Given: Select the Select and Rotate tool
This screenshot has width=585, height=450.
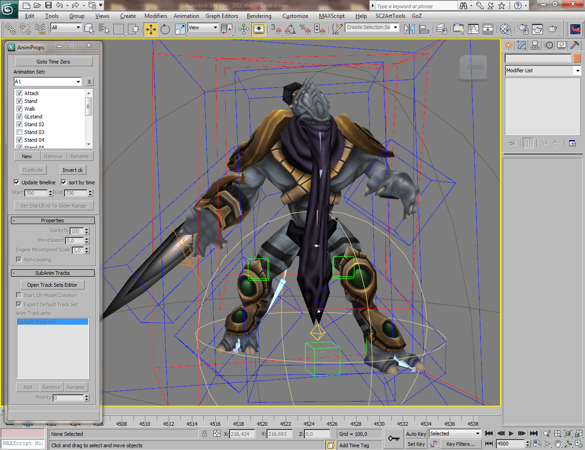Looking at the screenshot, I should (165, 30).
